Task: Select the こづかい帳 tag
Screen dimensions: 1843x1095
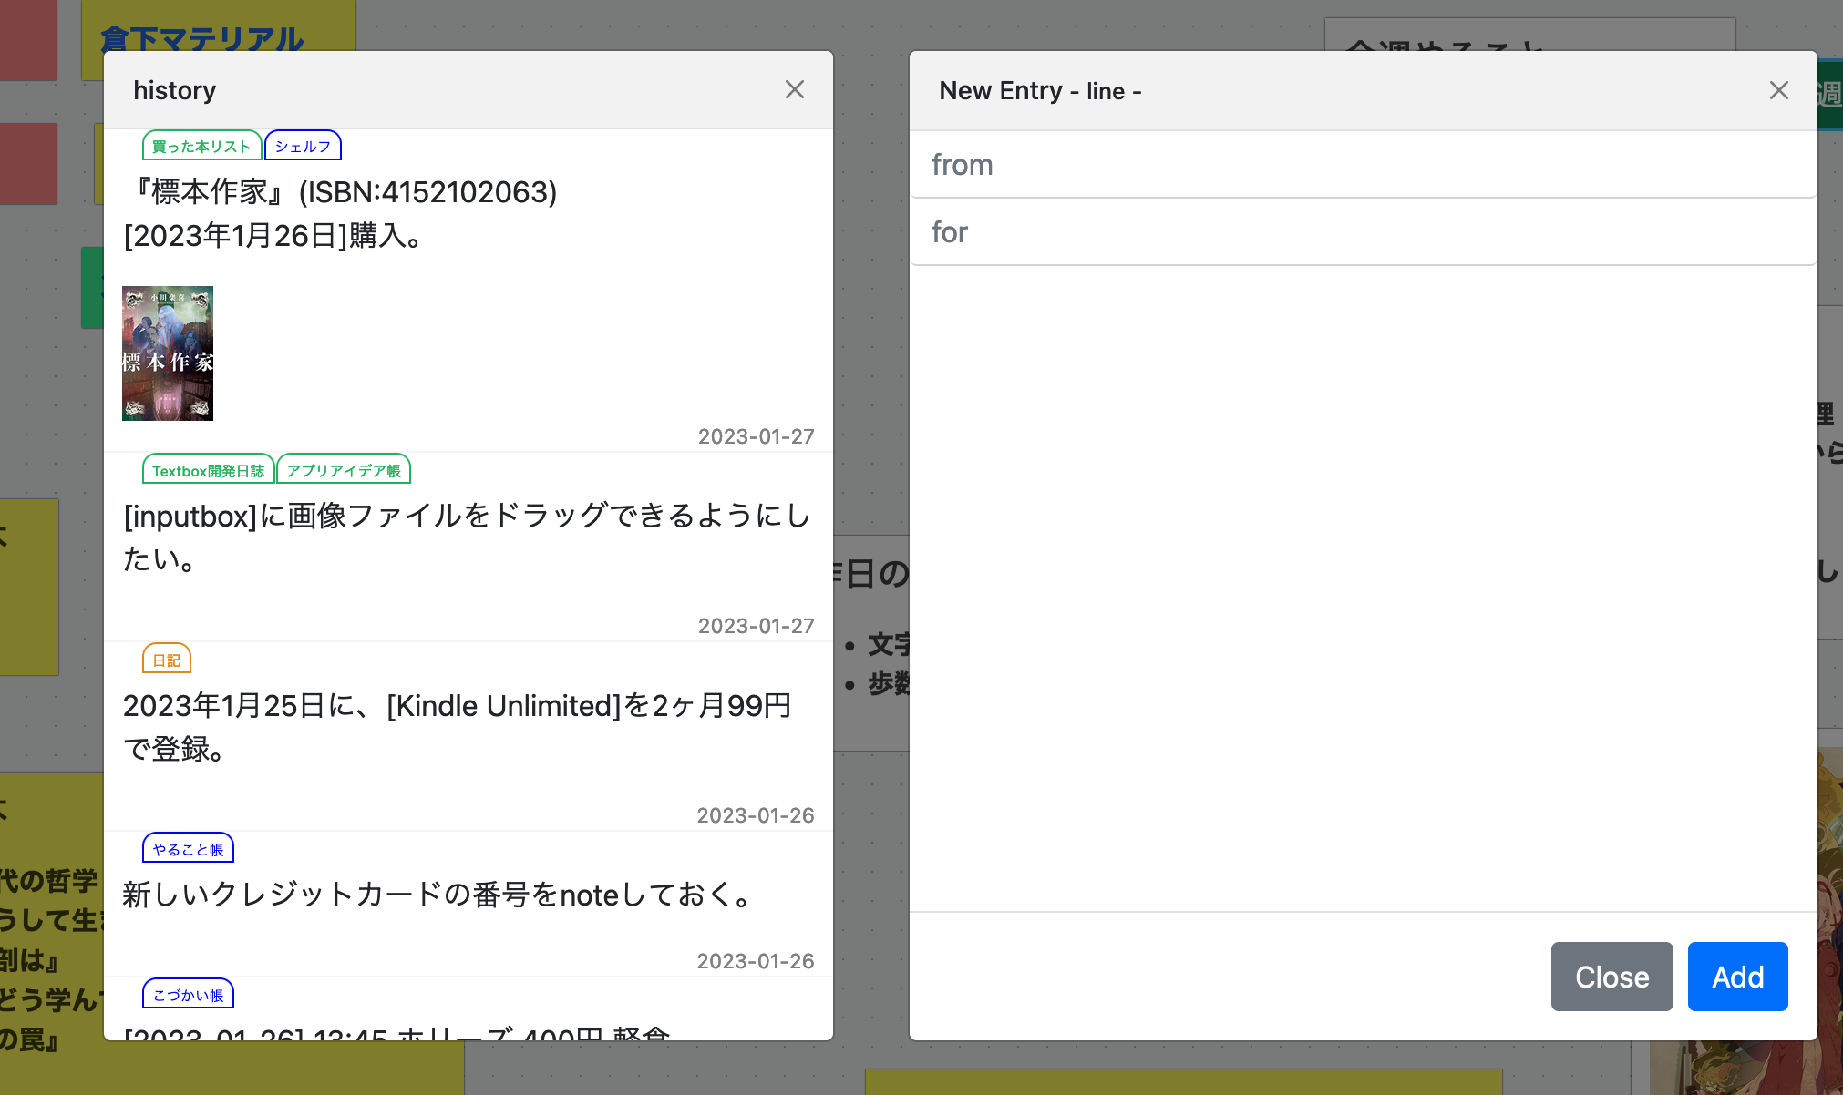Action: tap(188, 994)
